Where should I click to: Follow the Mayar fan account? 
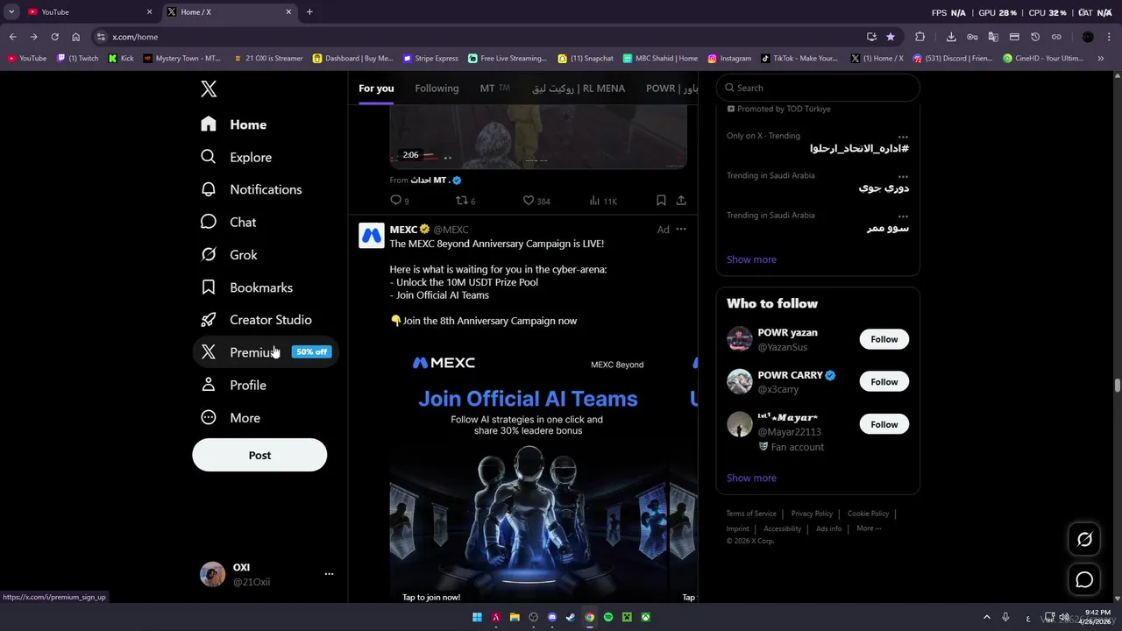884,424
